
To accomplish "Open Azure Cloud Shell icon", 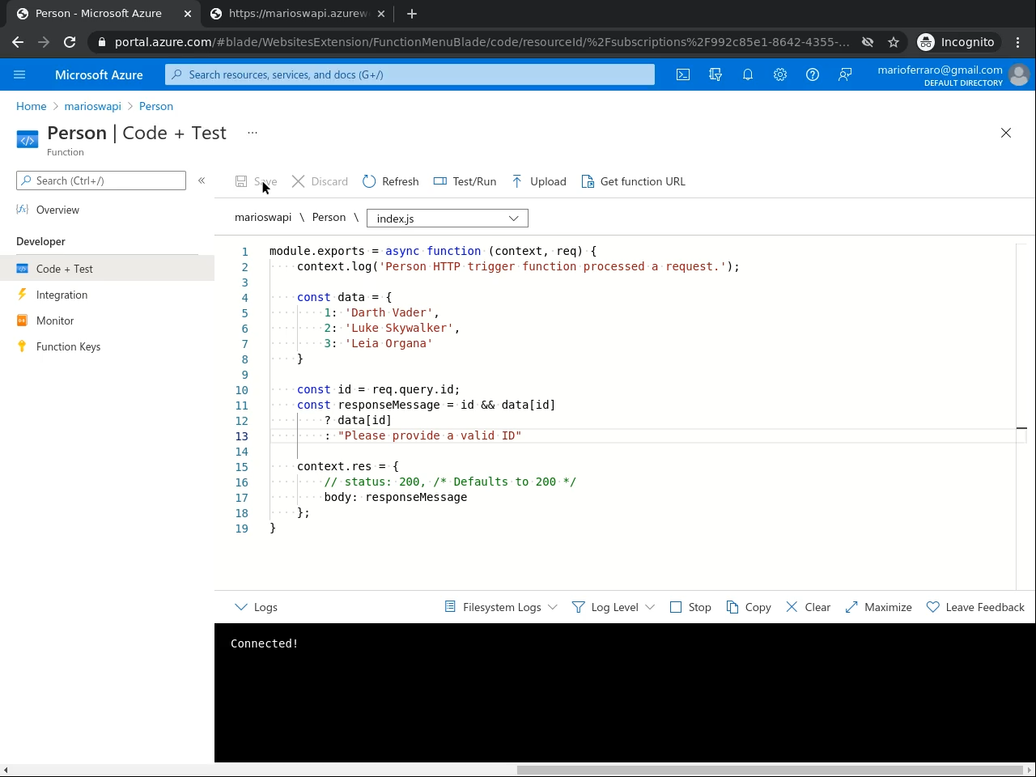I will coord(683,74).
